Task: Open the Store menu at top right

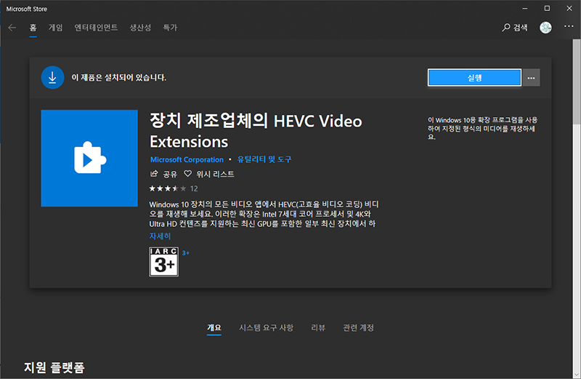Action: (569, 26)
